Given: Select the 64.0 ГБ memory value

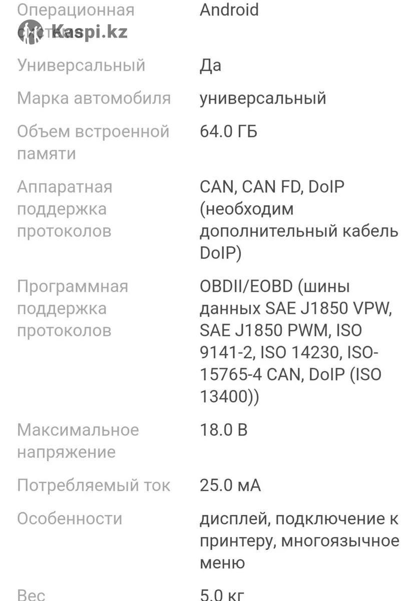Looking at the screenshot, I should click(228, 132).
